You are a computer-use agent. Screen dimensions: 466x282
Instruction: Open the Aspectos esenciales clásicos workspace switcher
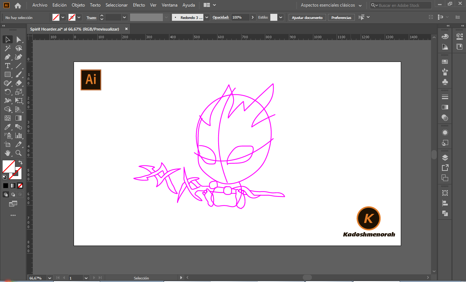tap(331, 5)
